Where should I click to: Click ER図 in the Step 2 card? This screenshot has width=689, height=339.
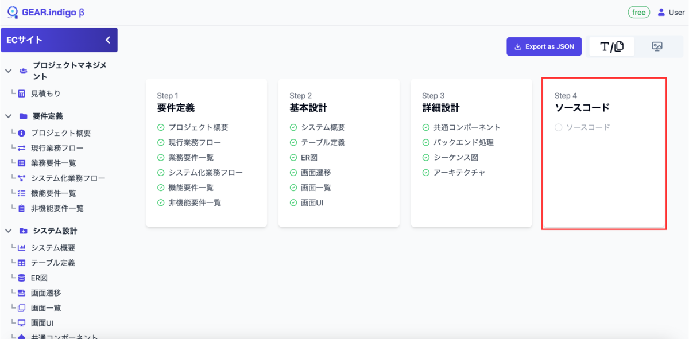pyautogui.click(x=309, y=157)
